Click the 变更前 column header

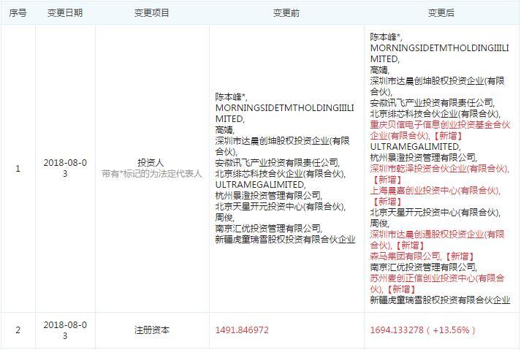(286, 13)
